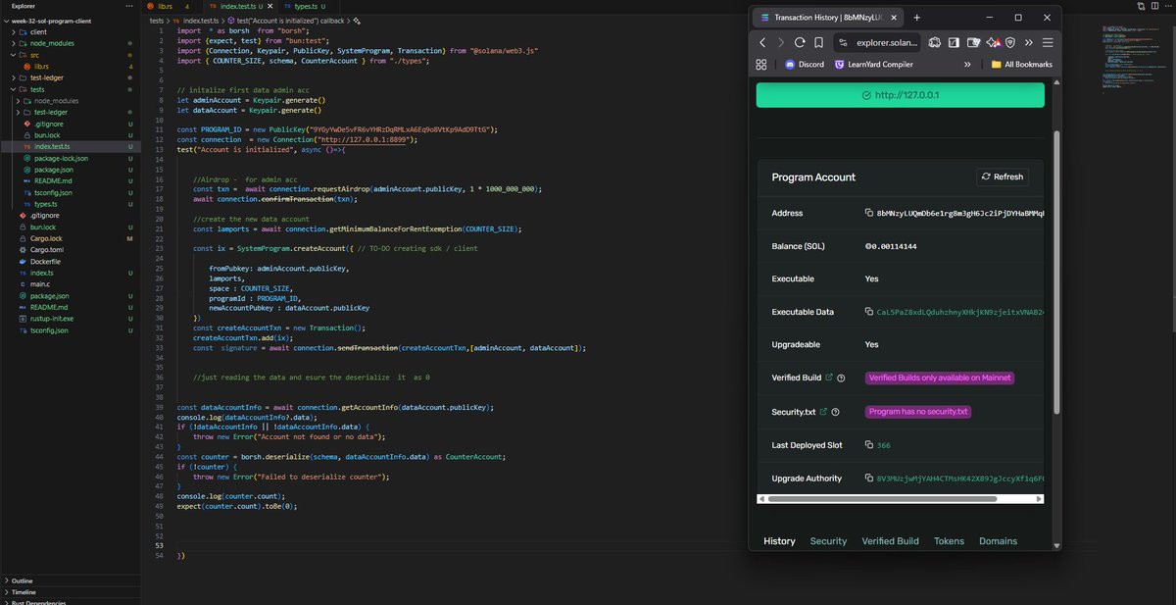The width and height of the screenshot is (1176, 605).
Task: Expand the root test-ledger folder
Action: (48, 77)
